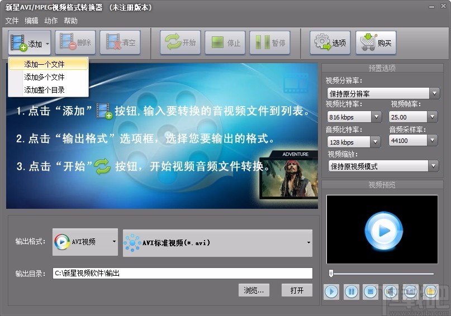Click the preview stop control button
The height and width of the screenshot is (316, 451).
371,292
